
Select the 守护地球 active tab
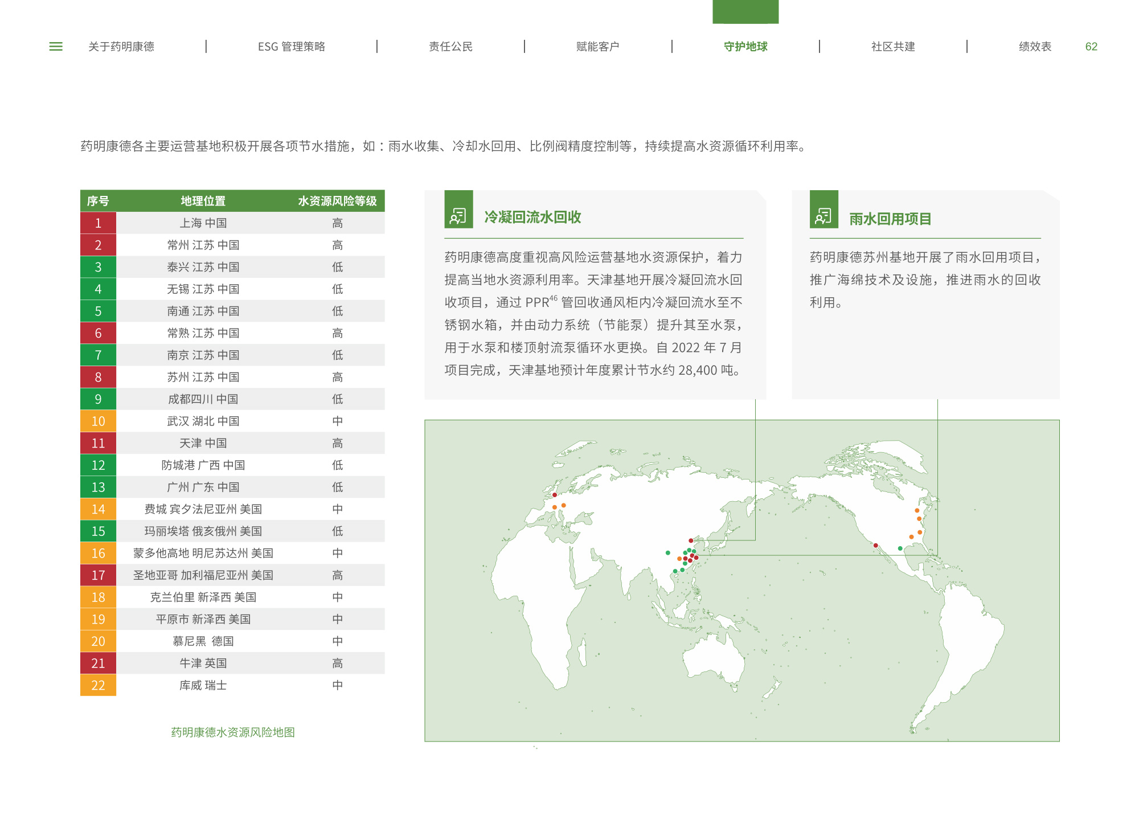click(745, 47)
